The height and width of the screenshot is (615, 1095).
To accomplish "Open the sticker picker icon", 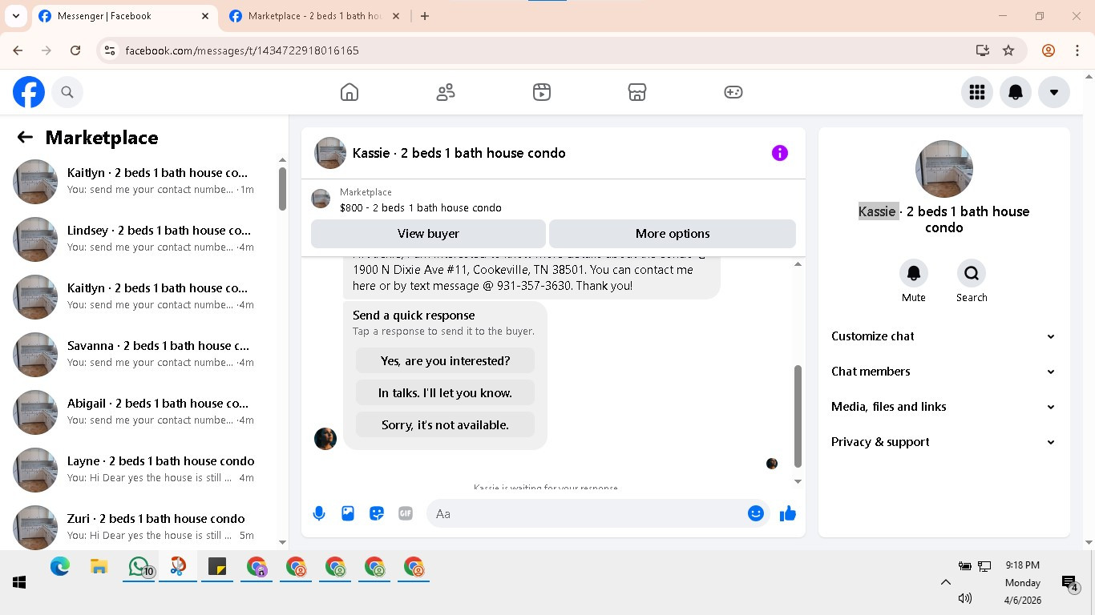I will click(377, 513).
